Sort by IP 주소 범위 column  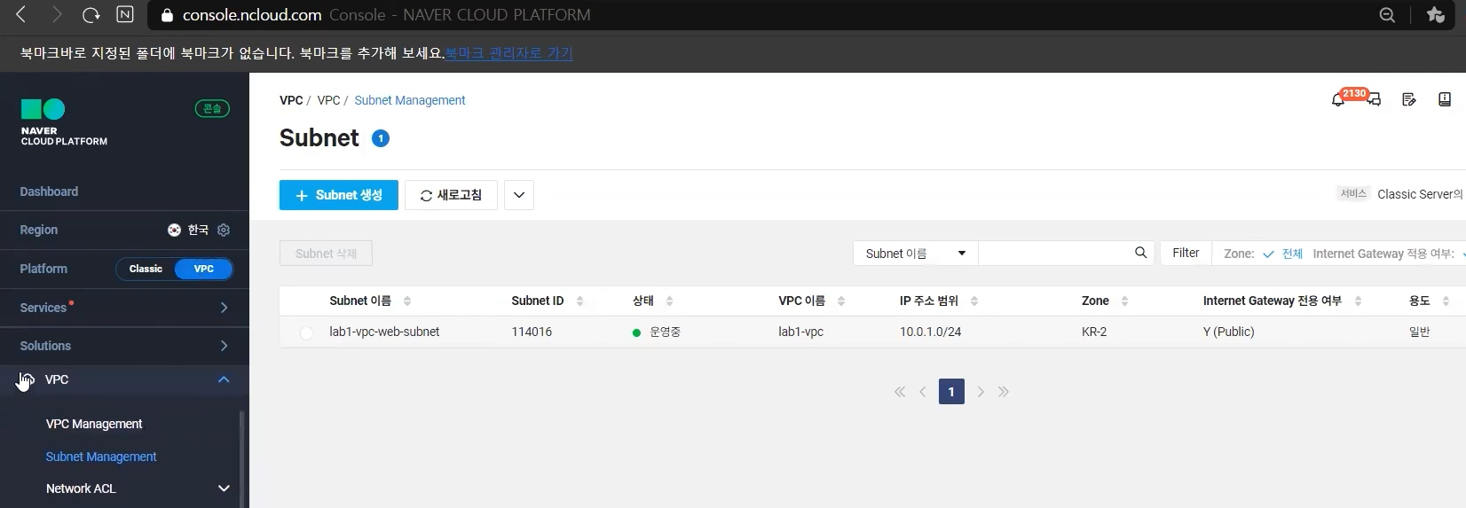[974, 301]
